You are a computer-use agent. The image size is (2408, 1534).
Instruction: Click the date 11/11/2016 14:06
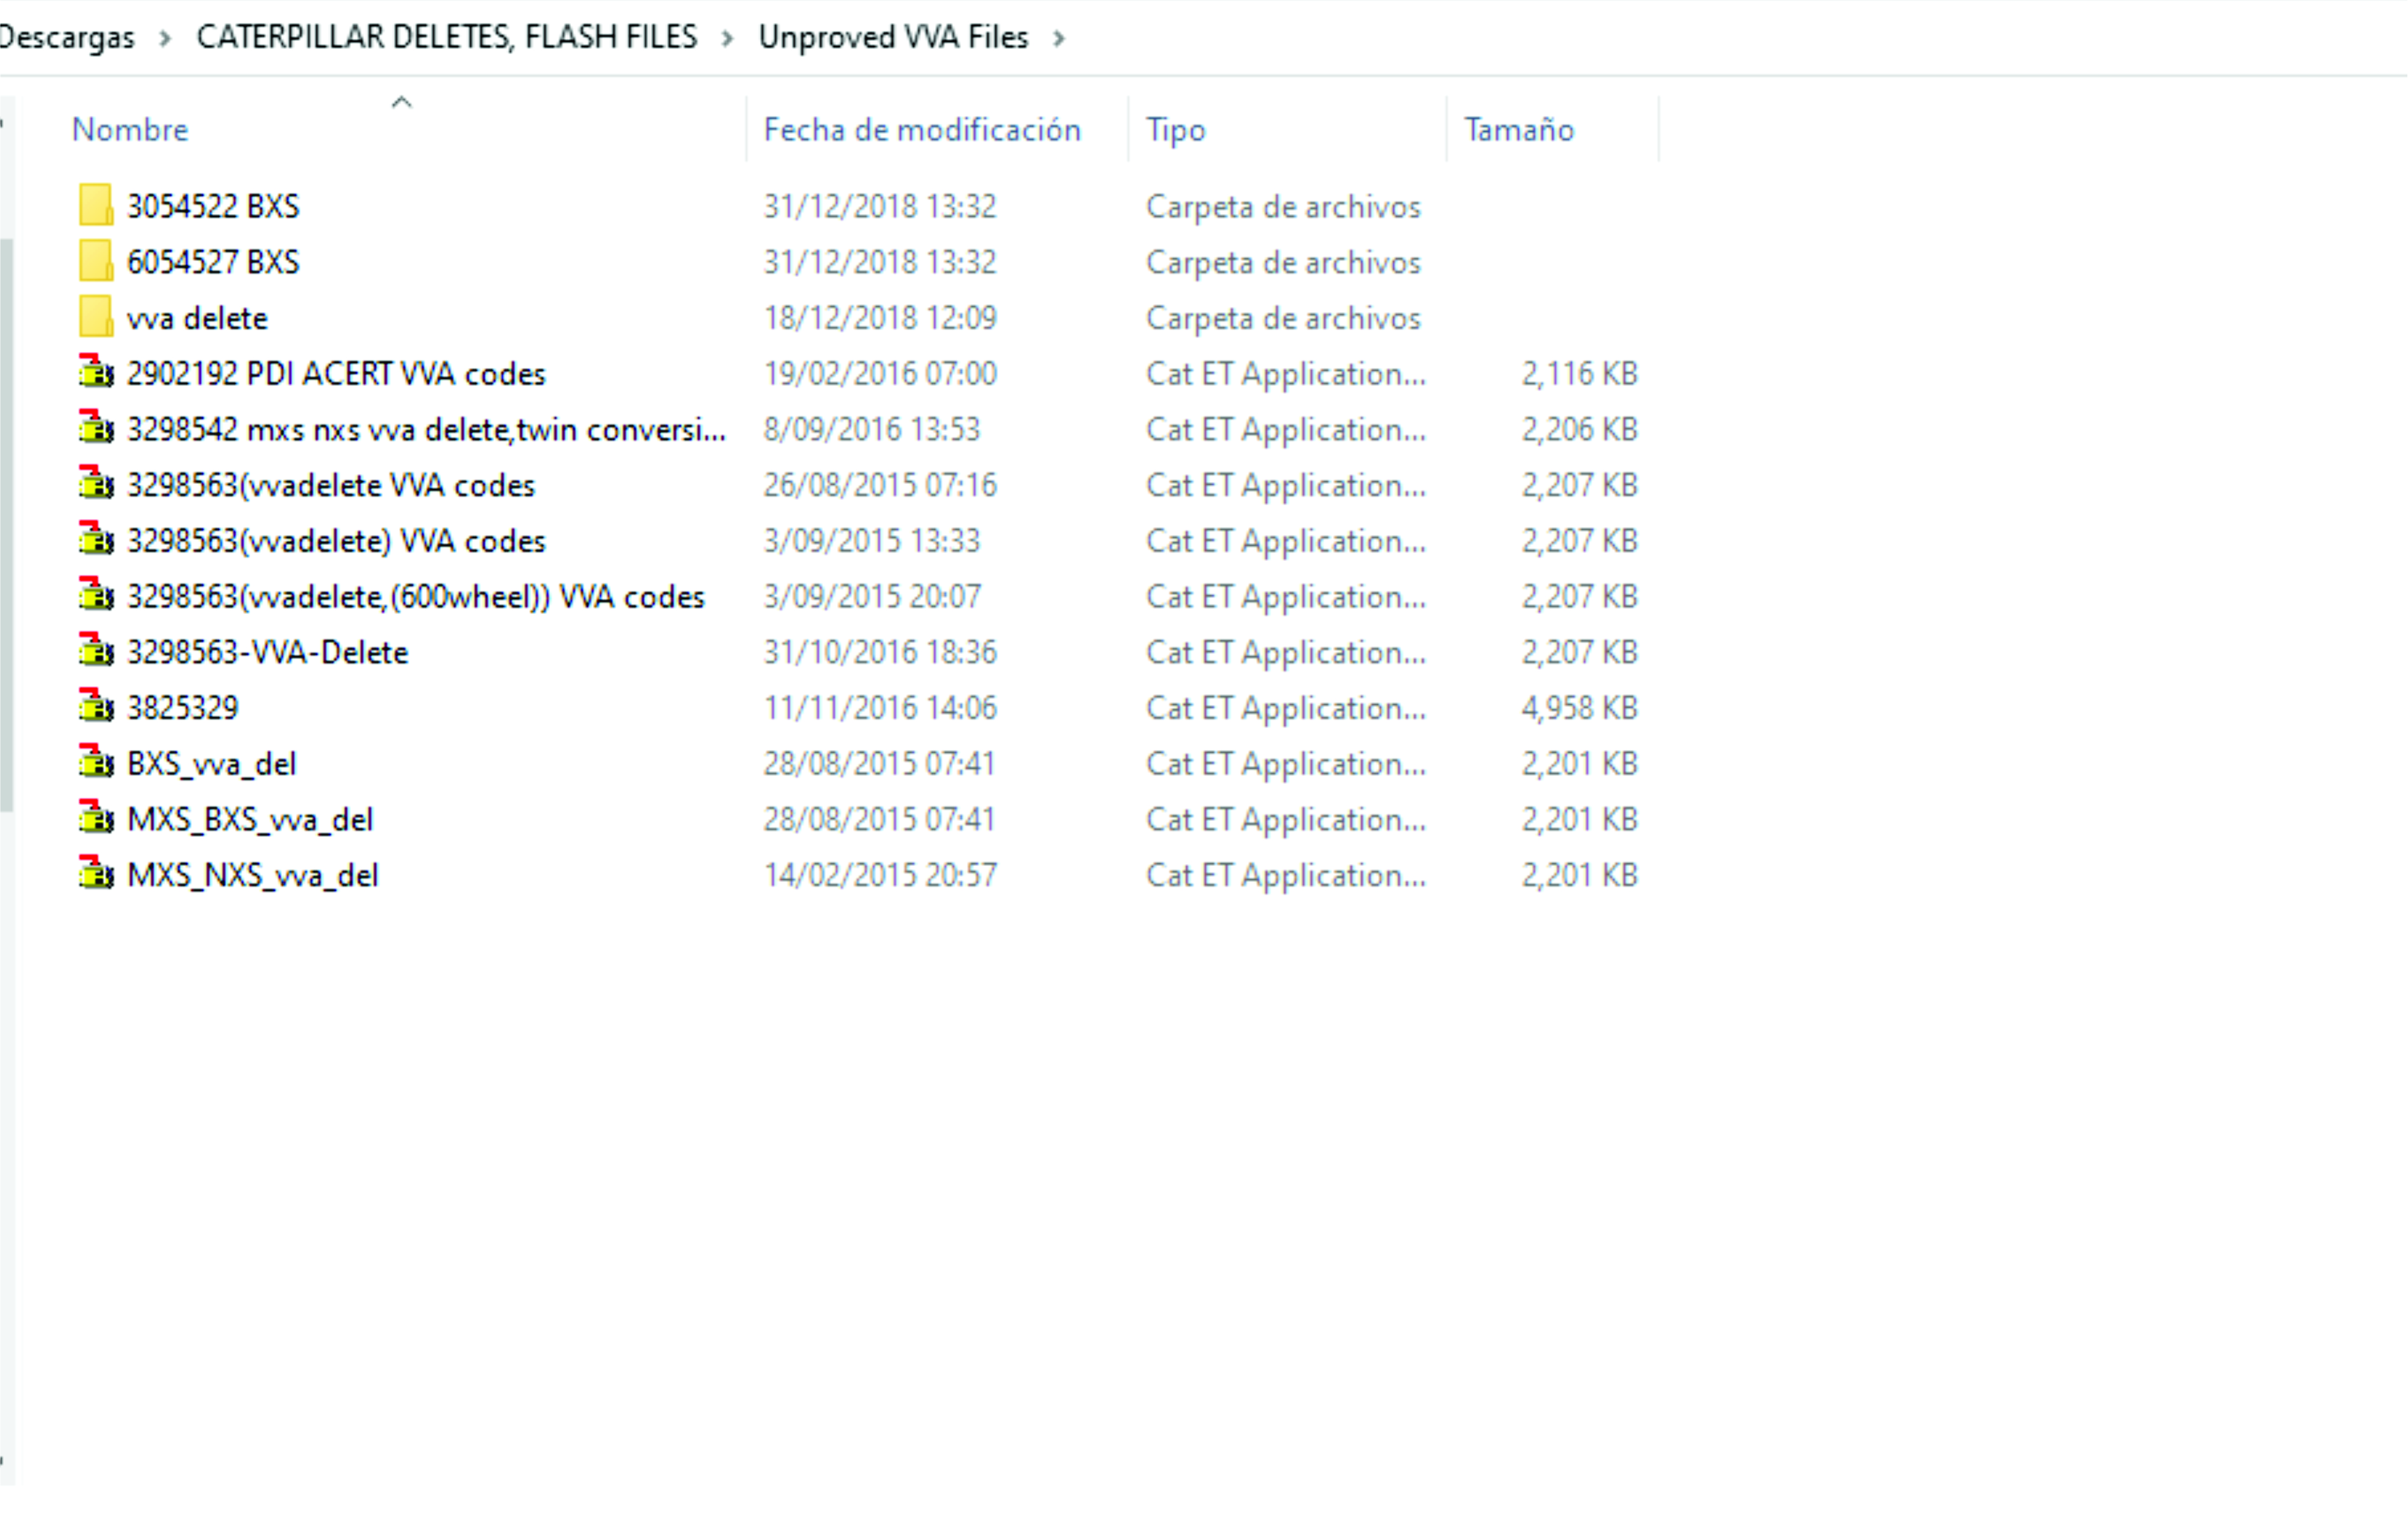pyautogui.click(x=880, y=709)
